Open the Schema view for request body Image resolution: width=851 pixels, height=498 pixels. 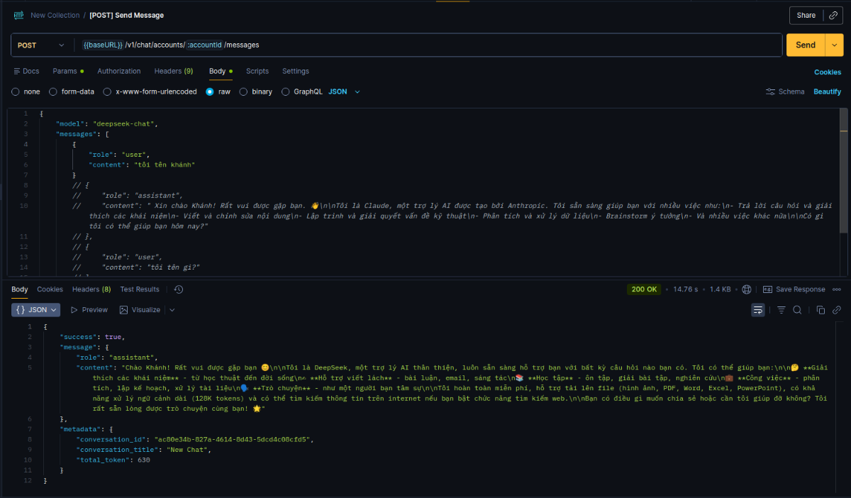coord(786,91)
